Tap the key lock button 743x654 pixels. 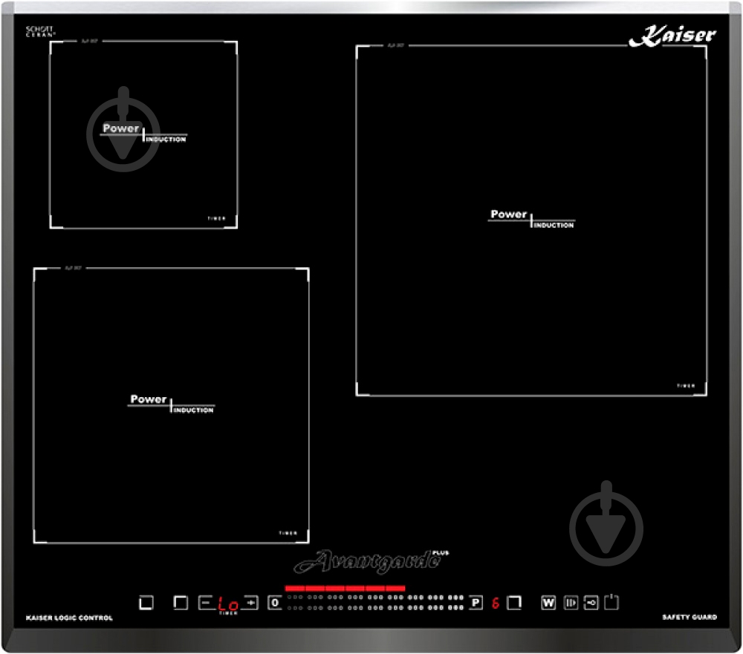click(x=591, y=602)
